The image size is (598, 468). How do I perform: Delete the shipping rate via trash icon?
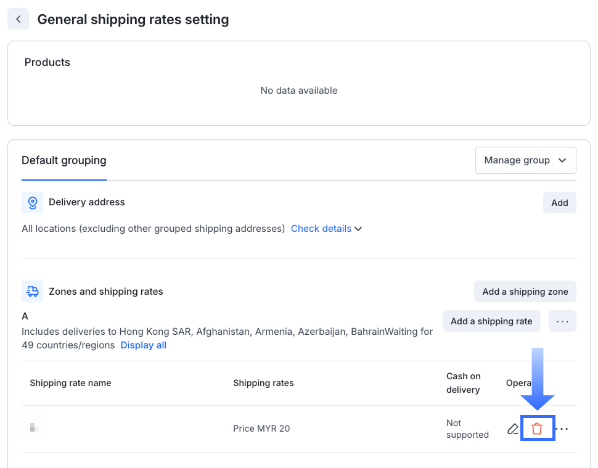(x=537, y=429)
